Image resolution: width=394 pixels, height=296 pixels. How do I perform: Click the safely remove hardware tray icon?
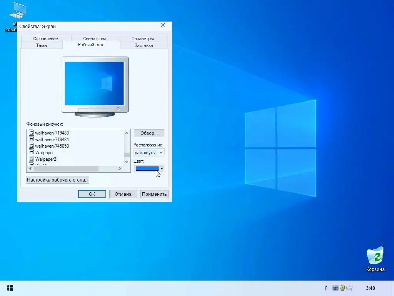[x=349, y=288]
